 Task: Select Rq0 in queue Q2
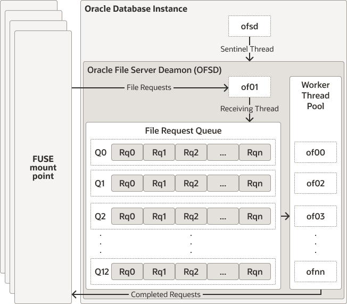127,216
